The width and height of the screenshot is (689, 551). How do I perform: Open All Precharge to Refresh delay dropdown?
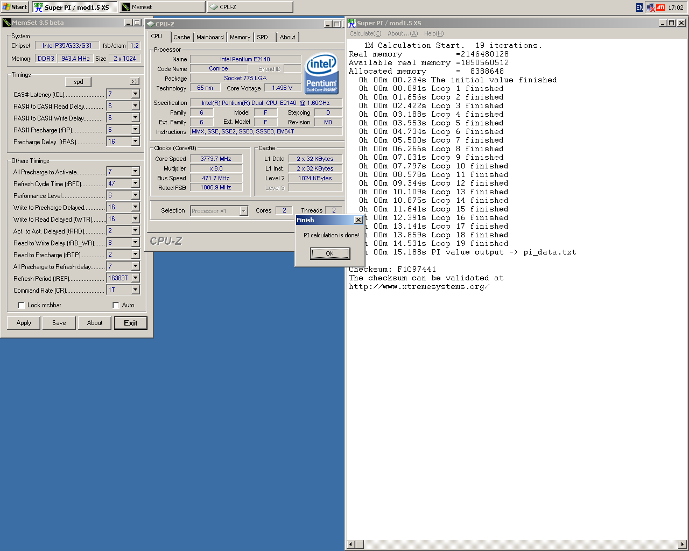pyautogui.click(x=136, y=266)
